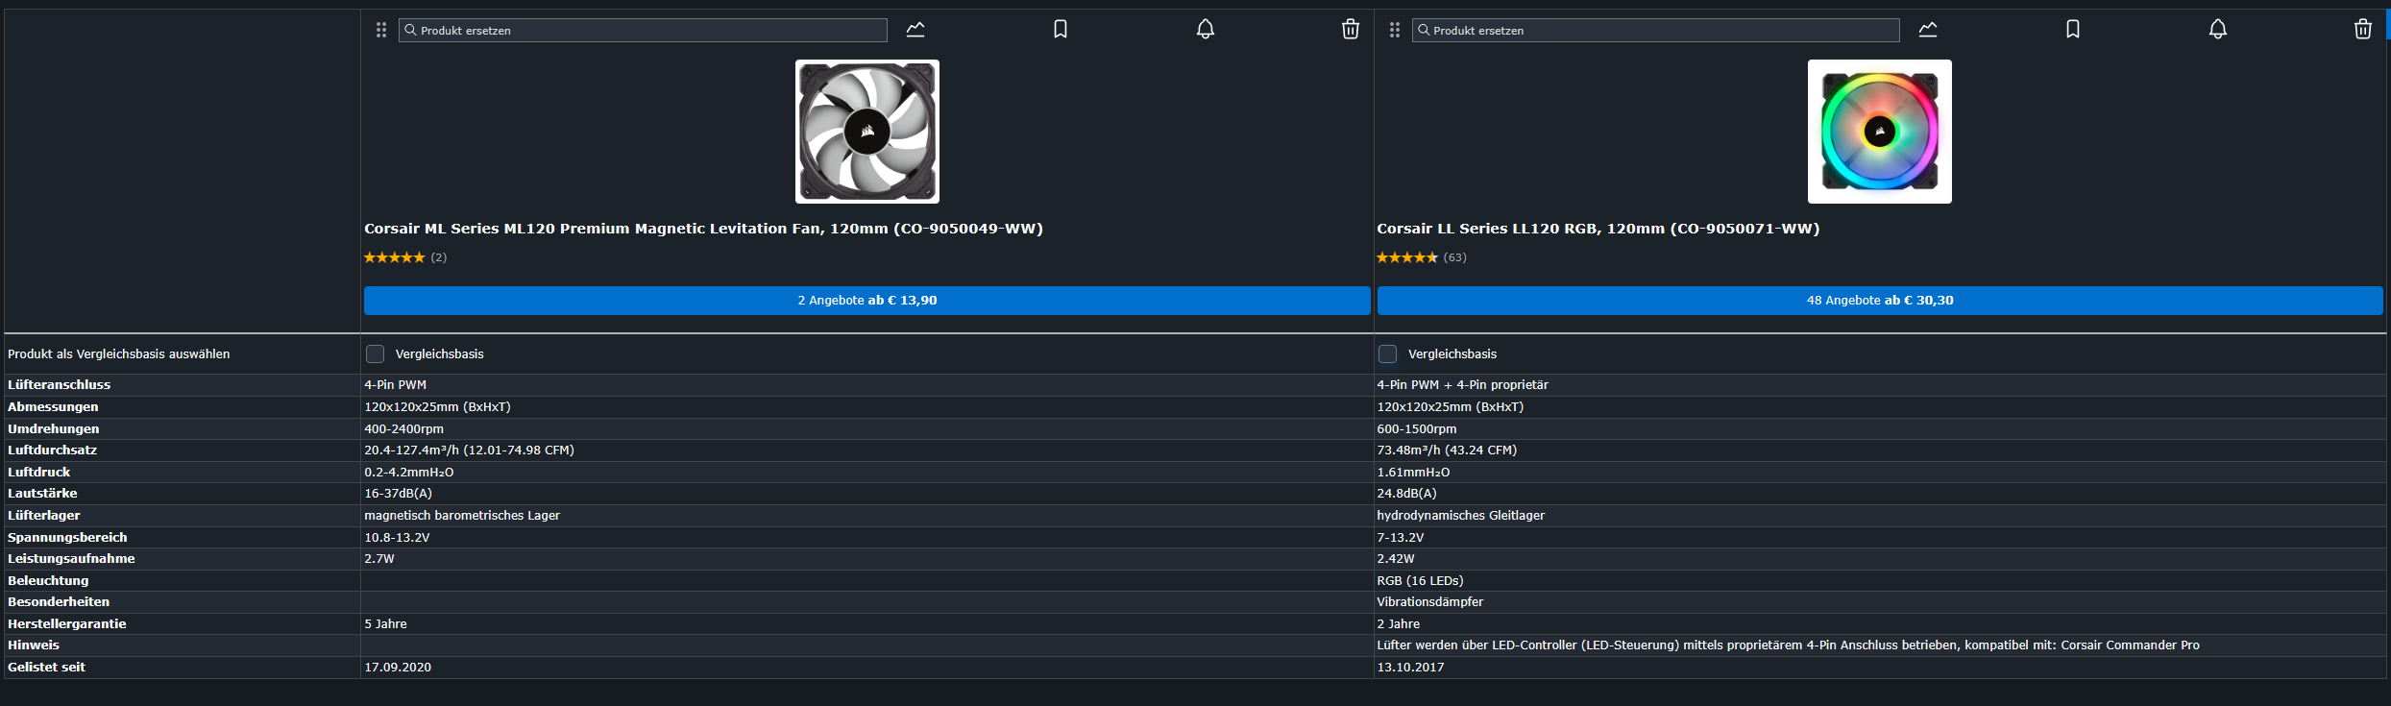Grab the drag handle of the ML120 column
The width and height of the screenshot is (2391, 706).
[381, 30]
